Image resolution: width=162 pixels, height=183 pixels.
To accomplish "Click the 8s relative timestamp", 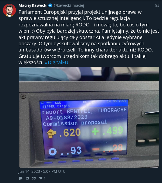I will point(157,5).
